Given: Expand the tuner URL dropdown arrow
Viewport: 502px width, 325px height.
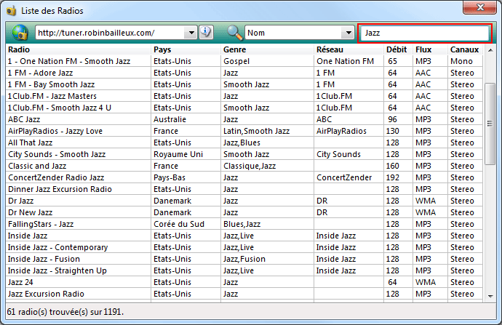Looking at the screenshot, I should (x=191, y=33).
